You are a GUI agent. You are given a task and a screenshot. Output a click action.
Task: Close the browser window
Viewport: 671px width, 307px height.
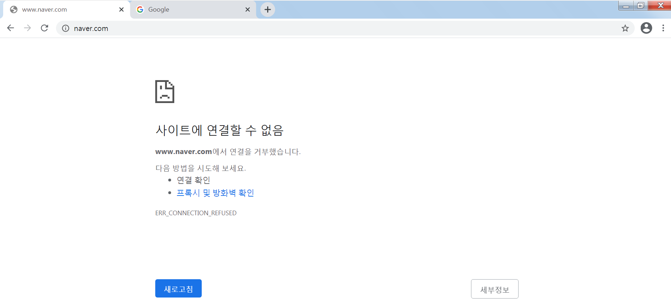point(660,5)
